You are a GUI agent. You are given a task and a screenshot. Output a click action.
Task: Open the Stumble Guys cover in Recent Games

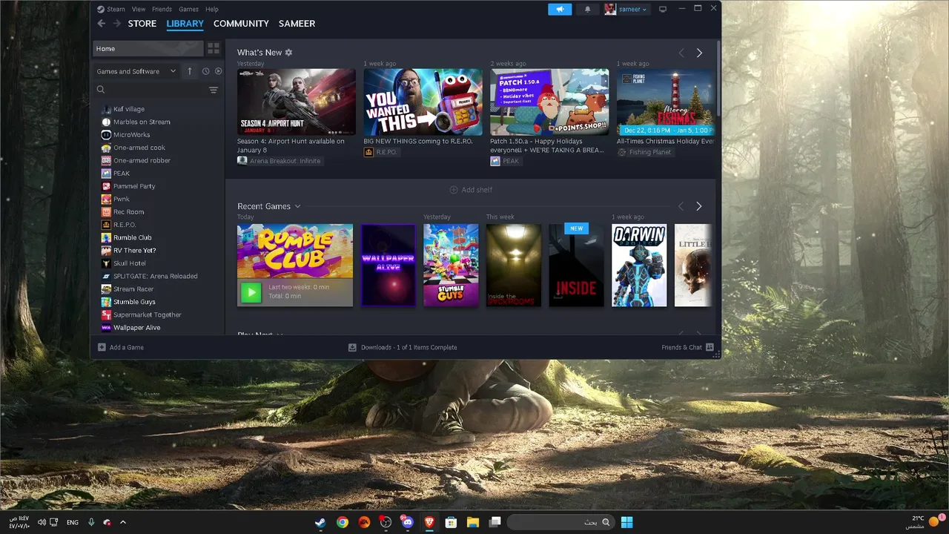click(x=451, y=265)
